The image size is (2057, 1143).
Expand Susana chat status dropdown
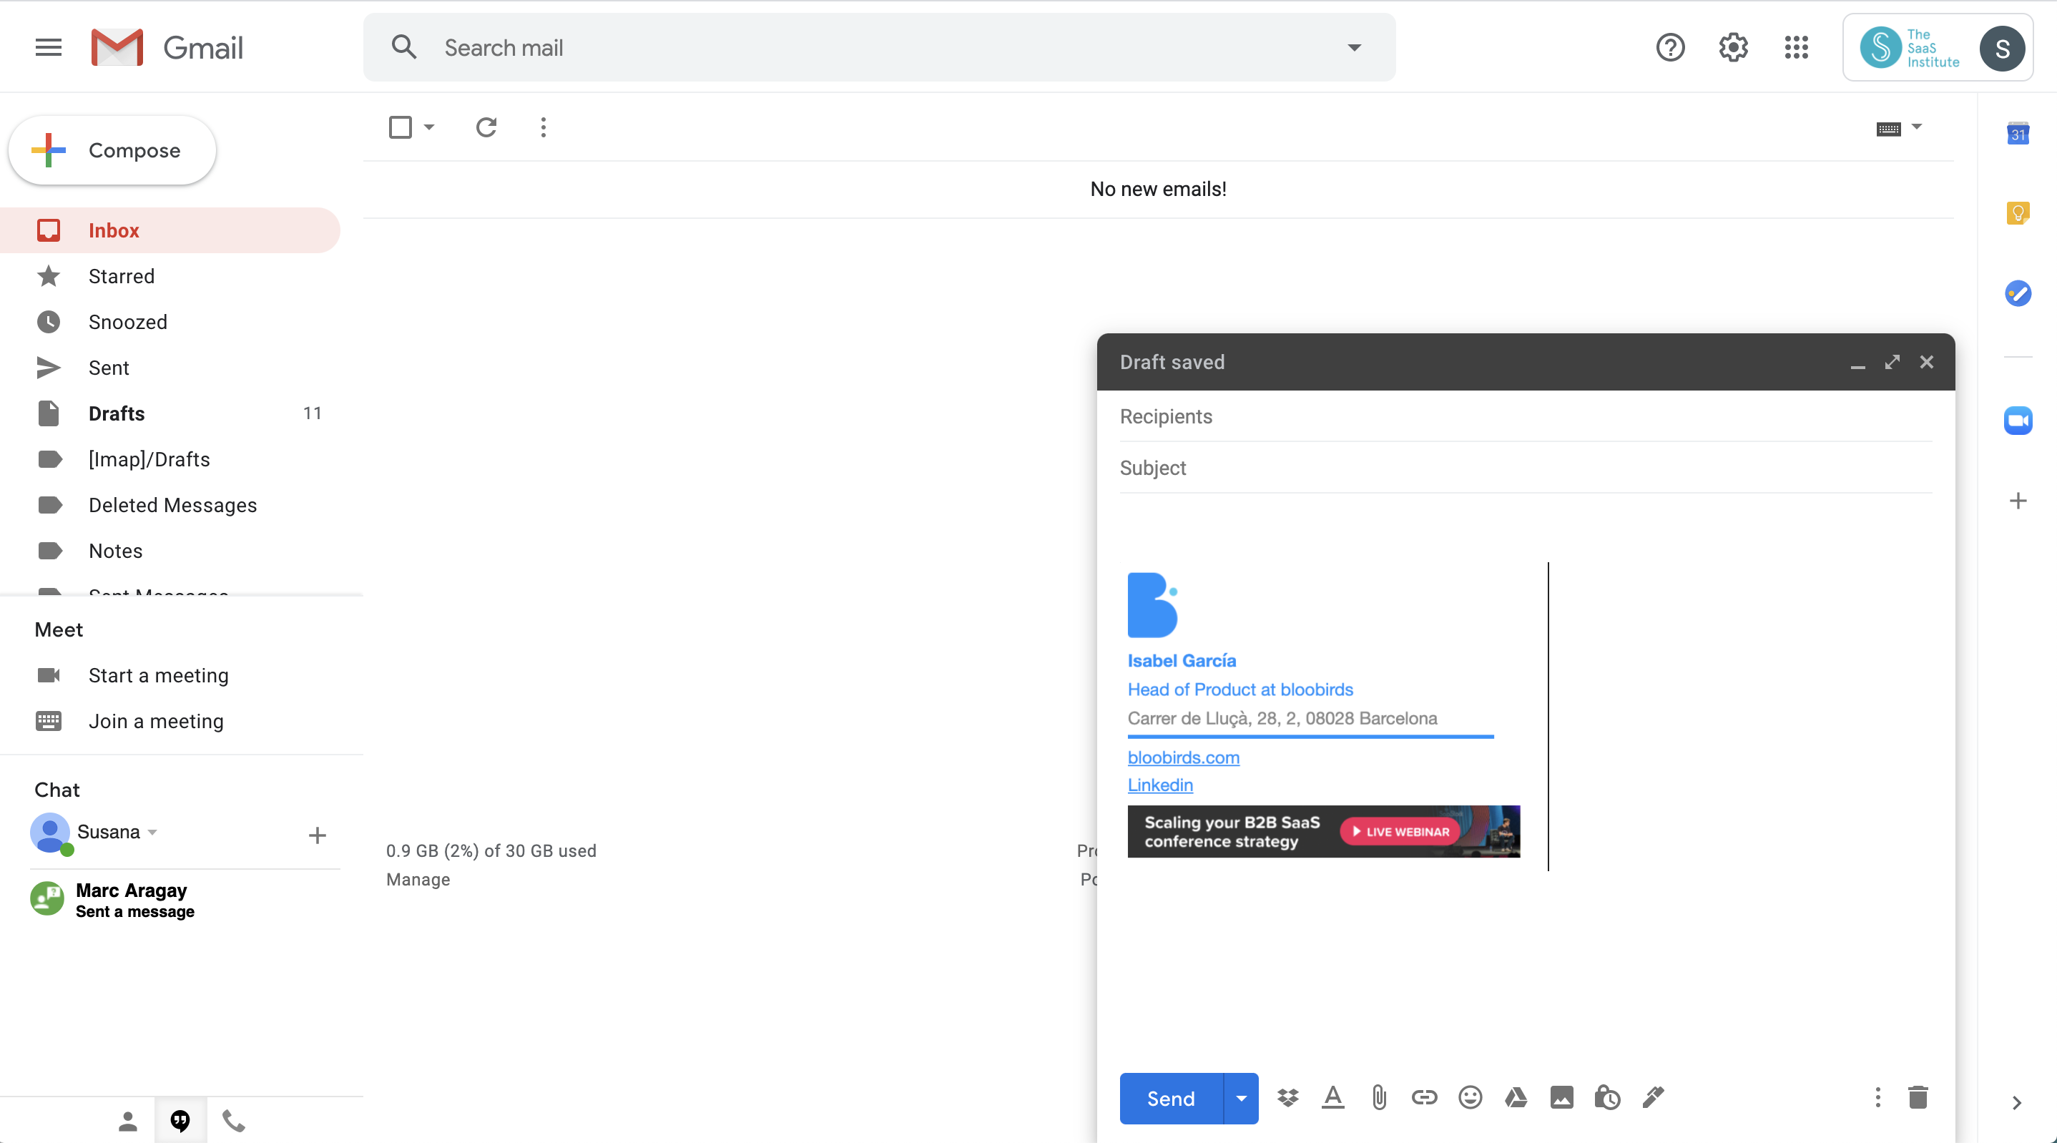[x=152, y=833]
